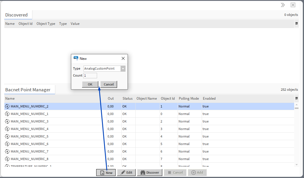Open the Type dropdown showing AnalogCustomPoint
The image size is (304, 178).
click(123, 68)
